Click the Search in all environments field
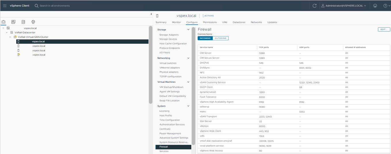Viewport: 391px width, 154px height. tap(55, 5)
